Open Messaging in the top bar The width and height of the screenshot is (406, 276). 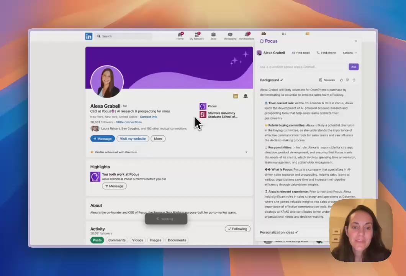(x=230, y=36)
